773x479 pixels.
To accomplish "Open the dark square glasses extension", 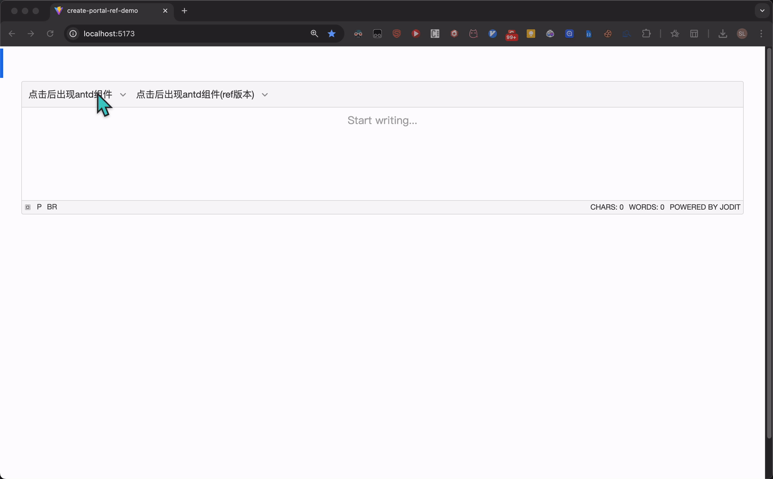I will coord(377,34).
